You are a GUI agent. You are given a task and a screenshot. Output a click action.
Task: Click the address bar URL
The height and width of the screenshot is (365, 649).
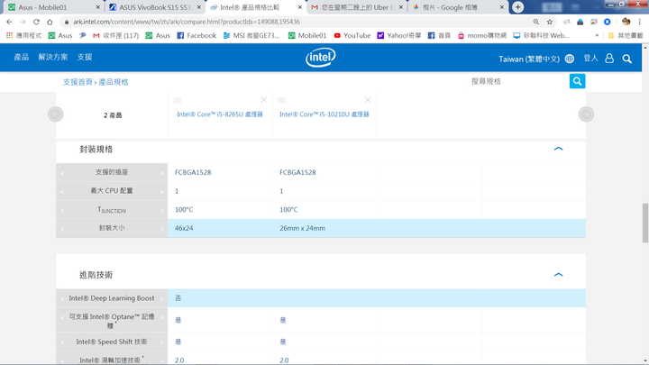pyautogui.click(x=187, y=22)
